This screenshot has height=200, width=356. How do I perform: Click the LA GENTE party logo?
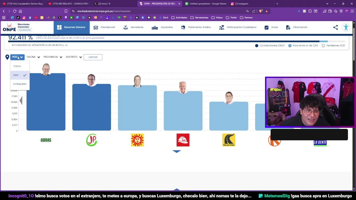(x=320, y=143)
